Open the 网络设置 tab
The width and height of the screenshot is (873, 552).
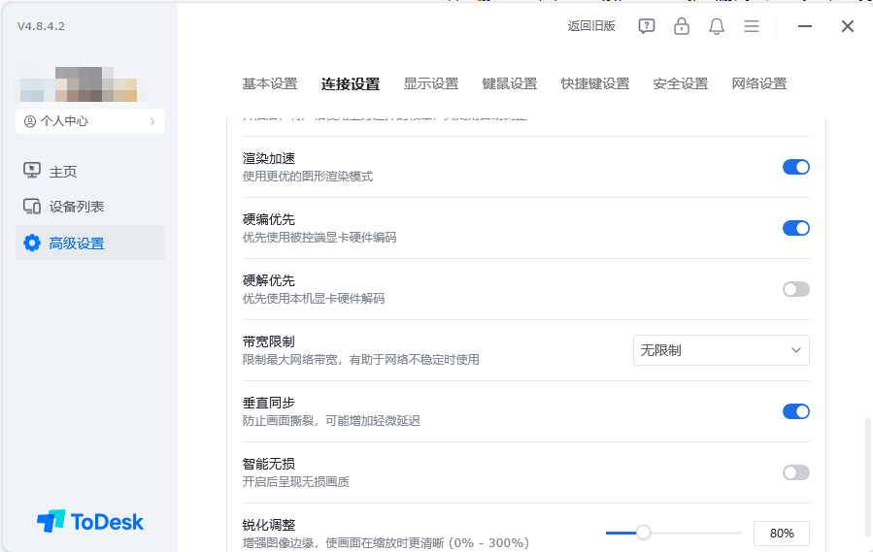tap(759, 83)
